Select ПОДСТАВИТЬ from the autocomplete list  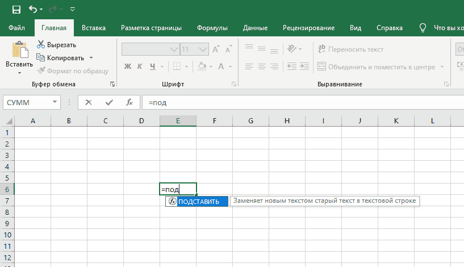tap(198, 202)
